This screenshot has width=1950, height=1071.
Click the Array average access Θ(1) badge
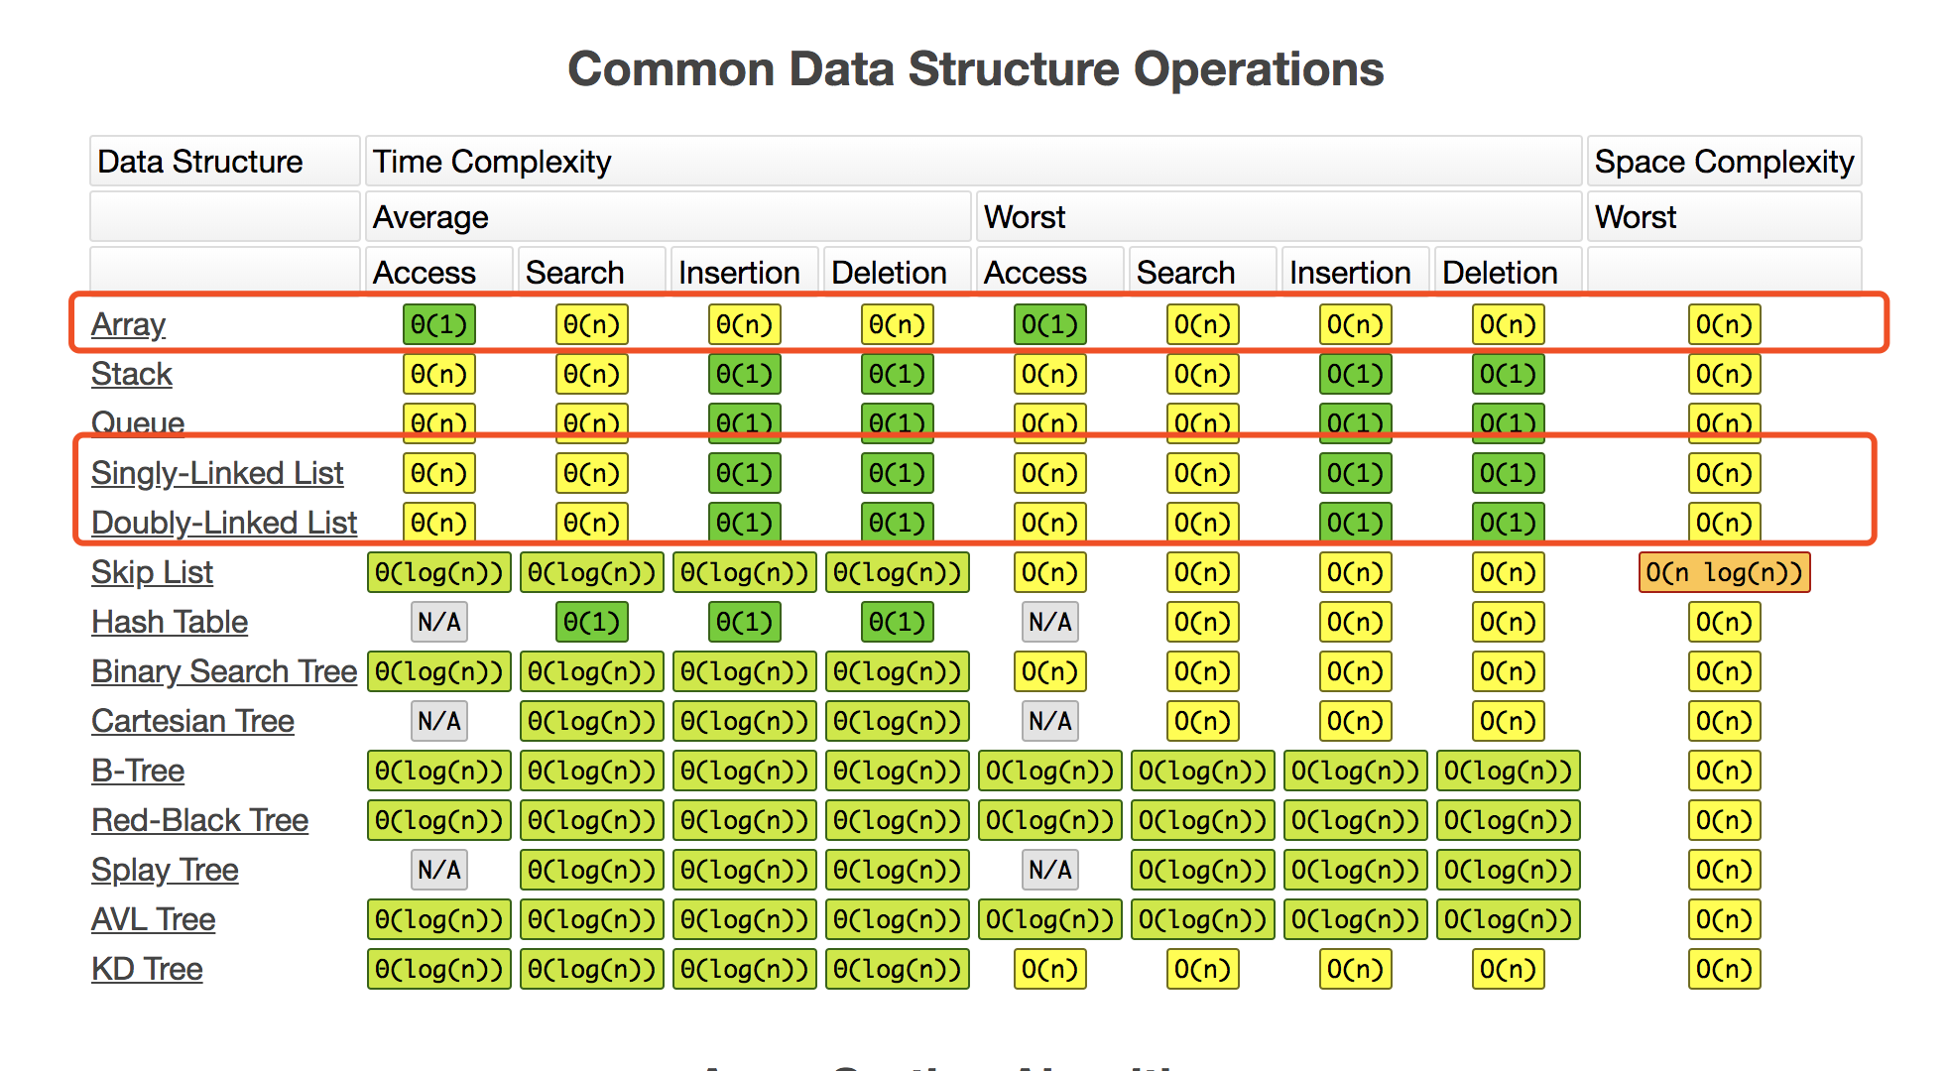(x=439, y=324)
